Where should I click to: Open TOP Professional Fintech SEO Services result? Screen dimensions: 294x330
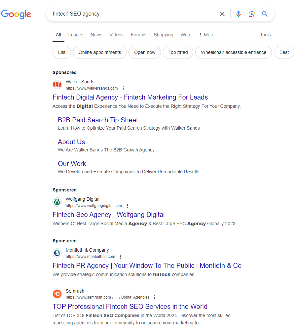tap(130, 307)
